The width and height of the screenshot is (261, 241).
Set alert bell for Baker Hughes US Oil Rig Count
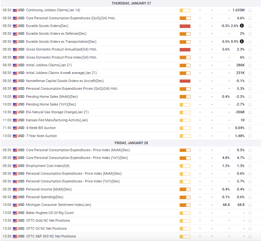point(250,213)
